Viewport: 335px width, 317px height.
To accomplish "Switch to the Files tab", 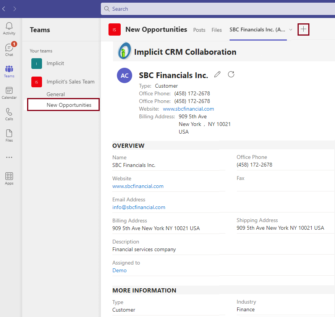I will point(217,30).
